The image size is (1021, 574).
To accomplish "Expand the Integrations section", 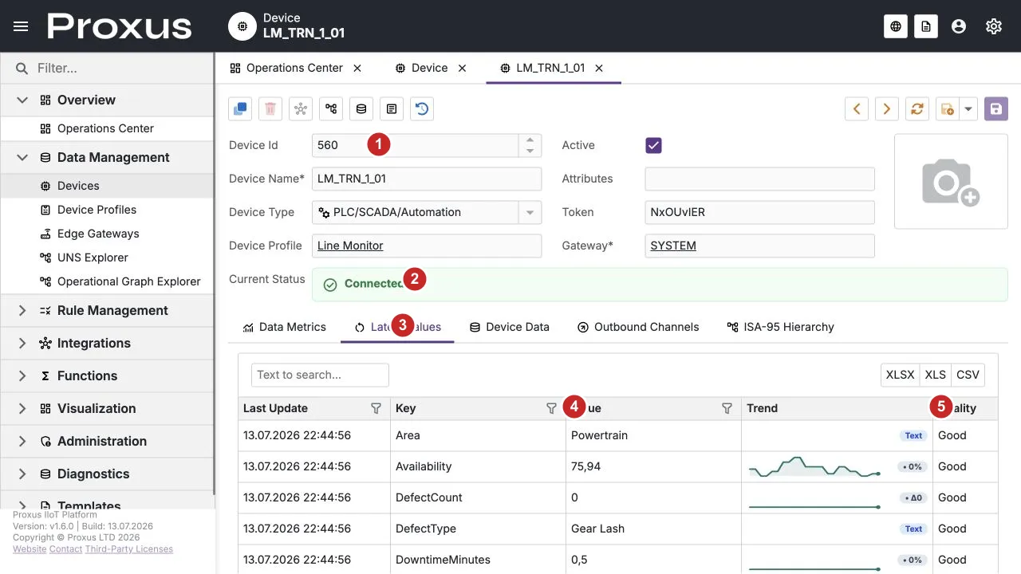I will (22, 343).
